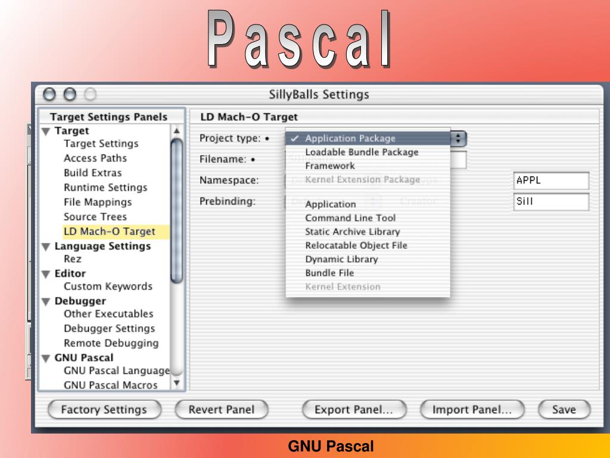Open the Access Paths panel
Screen dimensions: 610x458
coord(95,158)
